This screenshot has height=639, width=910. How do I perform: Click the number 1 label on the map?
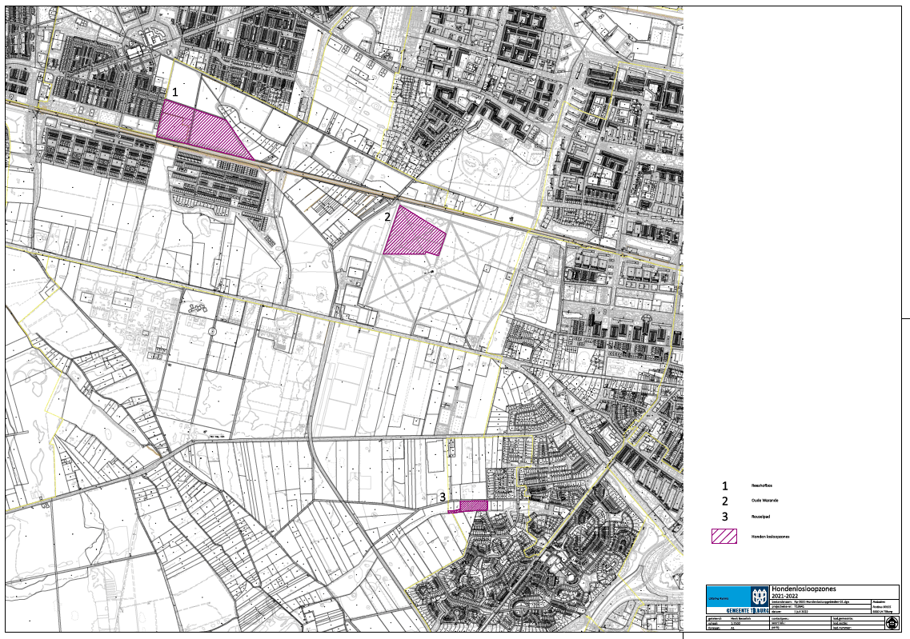point(175,93)
